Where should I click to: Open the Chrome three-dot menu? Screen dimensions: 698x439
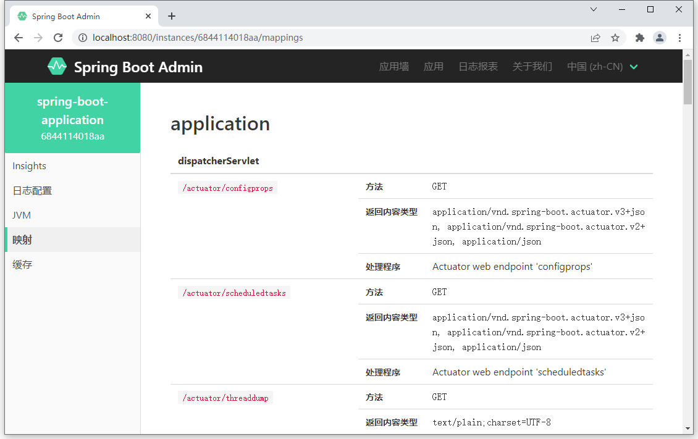coord(679,38)
